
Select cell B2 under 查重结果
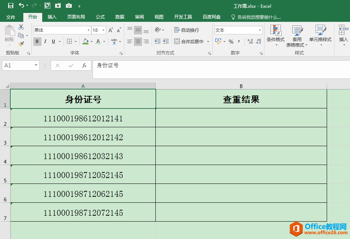[241, 118]
